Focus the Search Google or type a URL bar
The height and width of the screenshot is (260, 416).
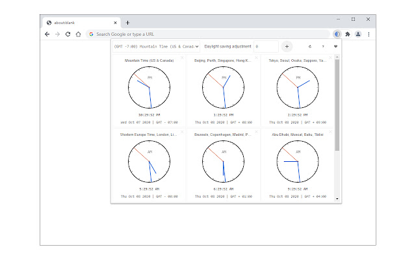click(x=208, y=34)
